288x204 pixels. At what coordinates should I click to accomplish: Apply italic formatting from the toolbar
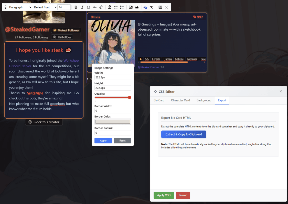(x=82, y=7)
